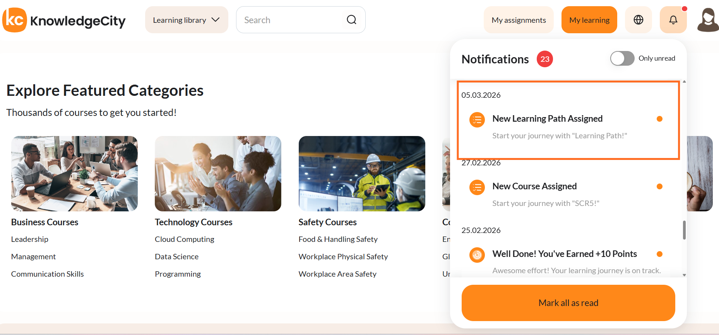Click the notifications bell icon
Image resolution: width=719 pixels, height=335 pixels.
click(673, 20)
